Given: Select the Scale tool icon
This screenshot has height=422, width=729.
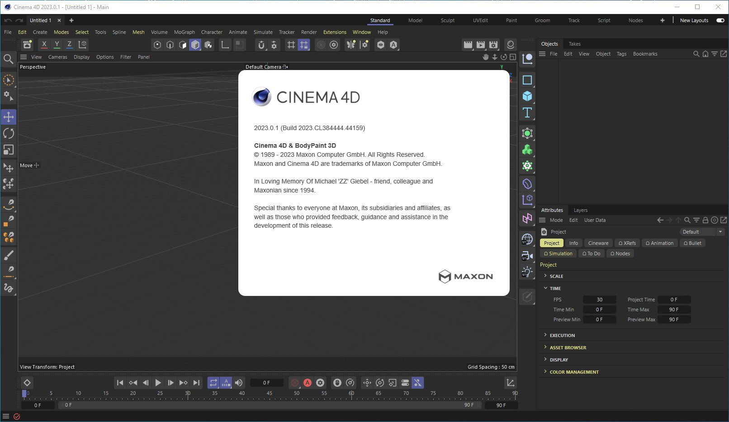Looking at the screenshot, I should coord(9,150).
